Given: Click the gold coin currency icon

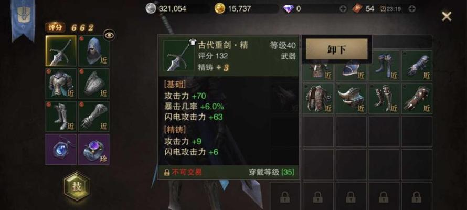Looking at the screenshot, I should pyautogui.click(x=220, y=8).
